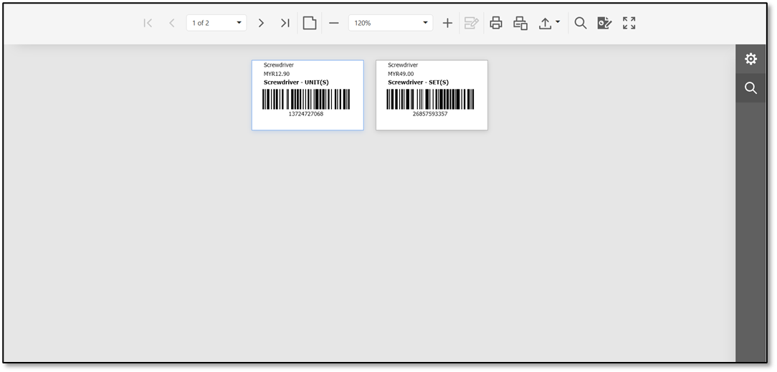The image size is (777, 372).
Task: Open the 120% zoom level dropdown
Action: click(x=391, y=23)
